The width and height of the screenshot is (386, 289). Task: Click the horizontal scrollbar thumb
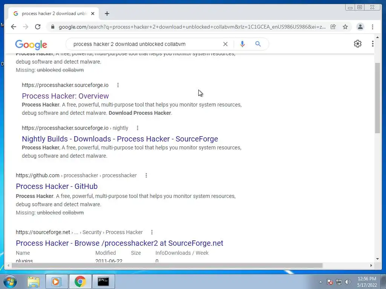pos(167,265)
